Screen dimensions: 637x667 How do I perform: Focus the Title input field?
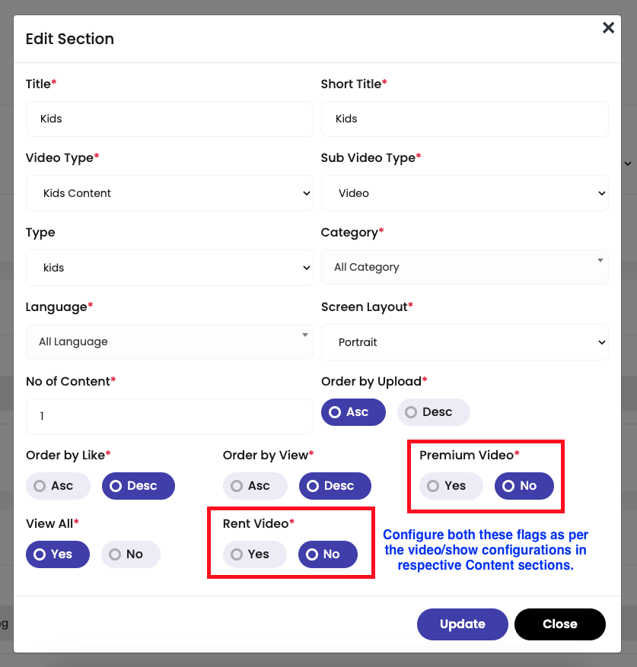click(x=170, y=119)
